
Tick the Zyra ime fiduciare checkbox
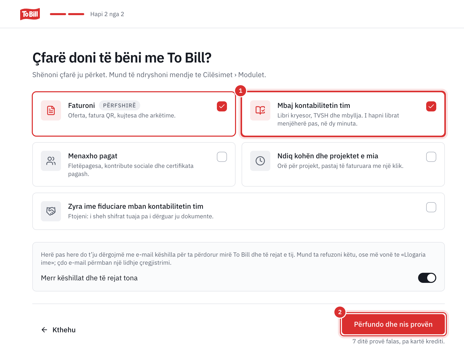click(431, 207)
